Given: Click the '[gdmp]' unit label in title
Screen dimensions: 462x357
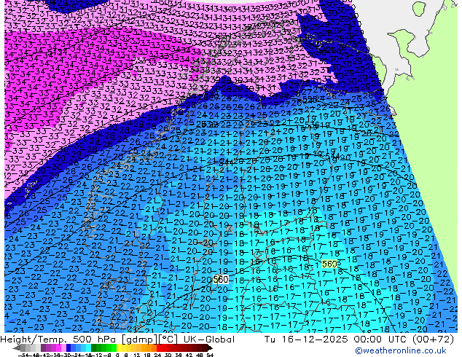Looking at the screenshot, I should [139, 340].
